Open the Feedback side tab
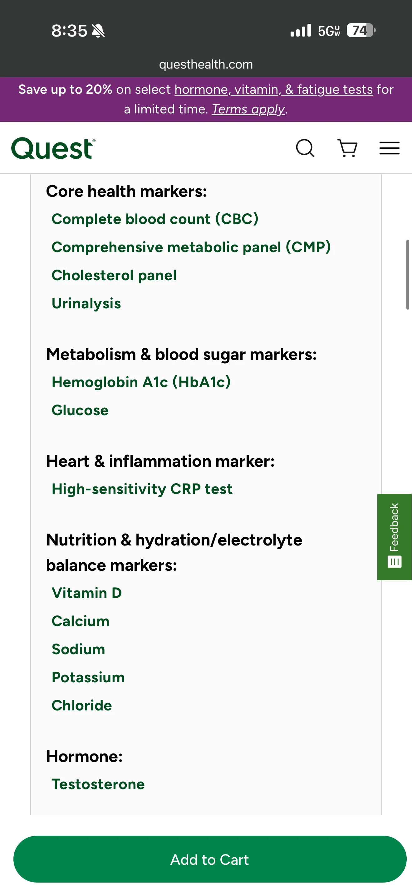 [394, 537]
